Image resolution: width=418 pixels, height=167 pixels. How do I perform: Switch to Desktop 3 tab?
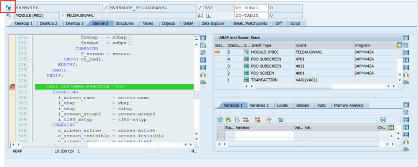pos(75,23)
